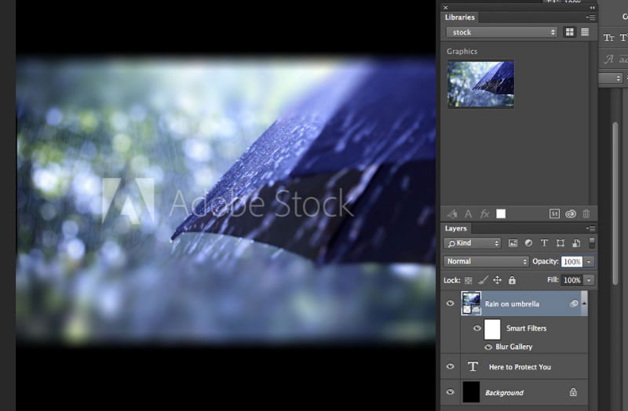Viewport: 628px width, 411px height.
Task: Add foreground color using white swatch
Action: coord(501,213)
